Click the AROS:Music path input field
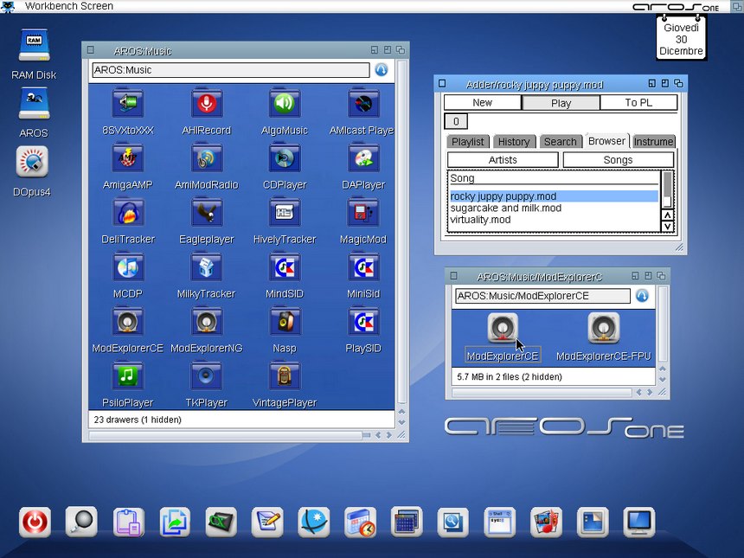Screen dimensions: 744x558 click(231, 70)
